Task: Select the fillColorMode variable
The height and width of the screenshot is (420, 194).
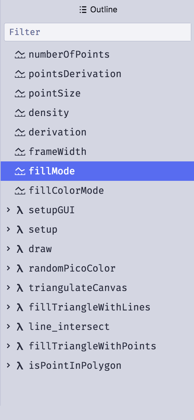Action: coord(97,191)
